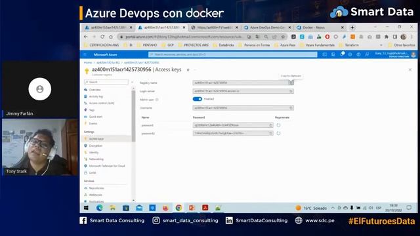Viewport: 420px width, 236px height.
Task: Switch to the https://az400m151 web tab
Action: pyautogui.click(x=215, y=28)
